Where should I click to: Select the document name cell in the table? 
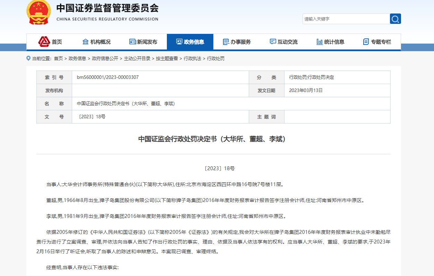tap(231, 103)
